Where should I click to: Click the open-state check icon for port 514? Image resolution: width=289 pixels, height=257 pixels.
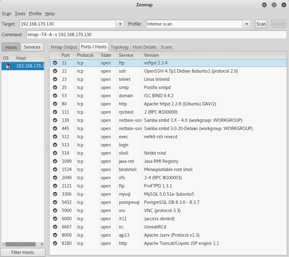tap(55, 153)
